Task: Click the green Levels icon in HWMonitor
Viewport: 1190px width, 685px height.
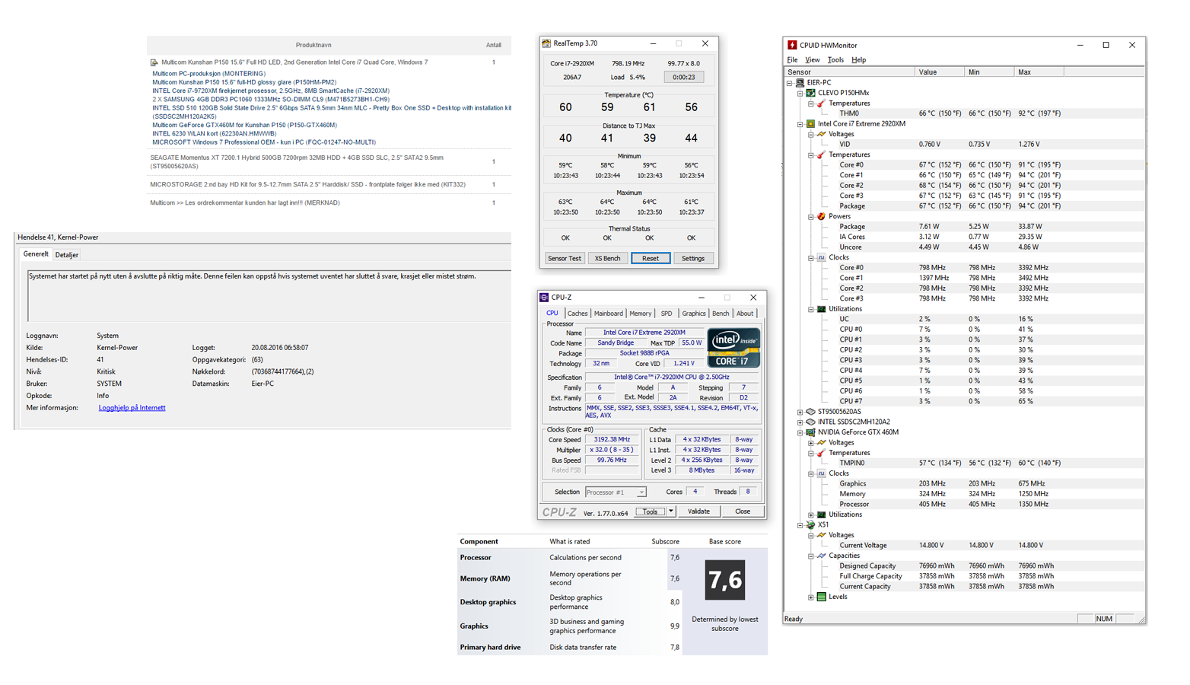Action: [821, 597]
